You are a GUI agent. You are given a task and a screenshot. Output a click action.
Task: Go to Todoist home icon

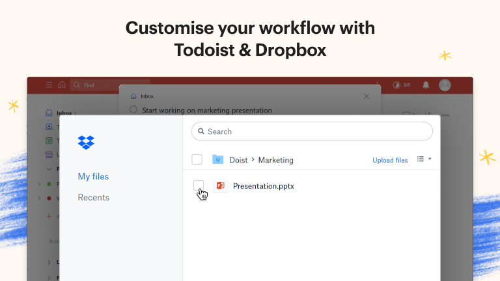click(62, 85)
